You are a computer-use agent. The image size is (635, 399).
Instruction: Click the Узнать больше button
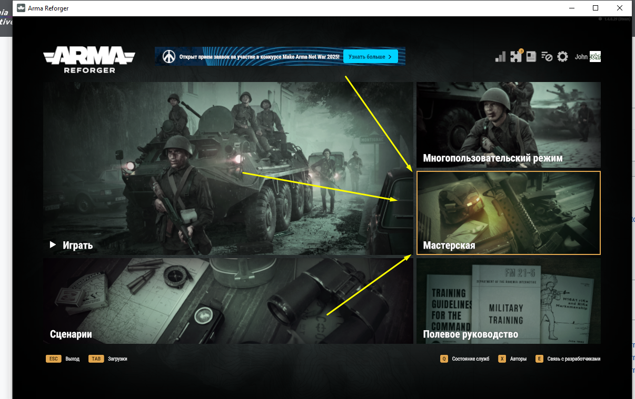click(x=370, y=56)
